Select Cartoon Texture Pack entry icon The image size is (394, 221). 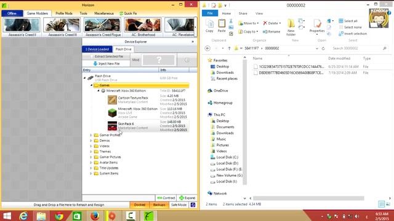(112, 99)
